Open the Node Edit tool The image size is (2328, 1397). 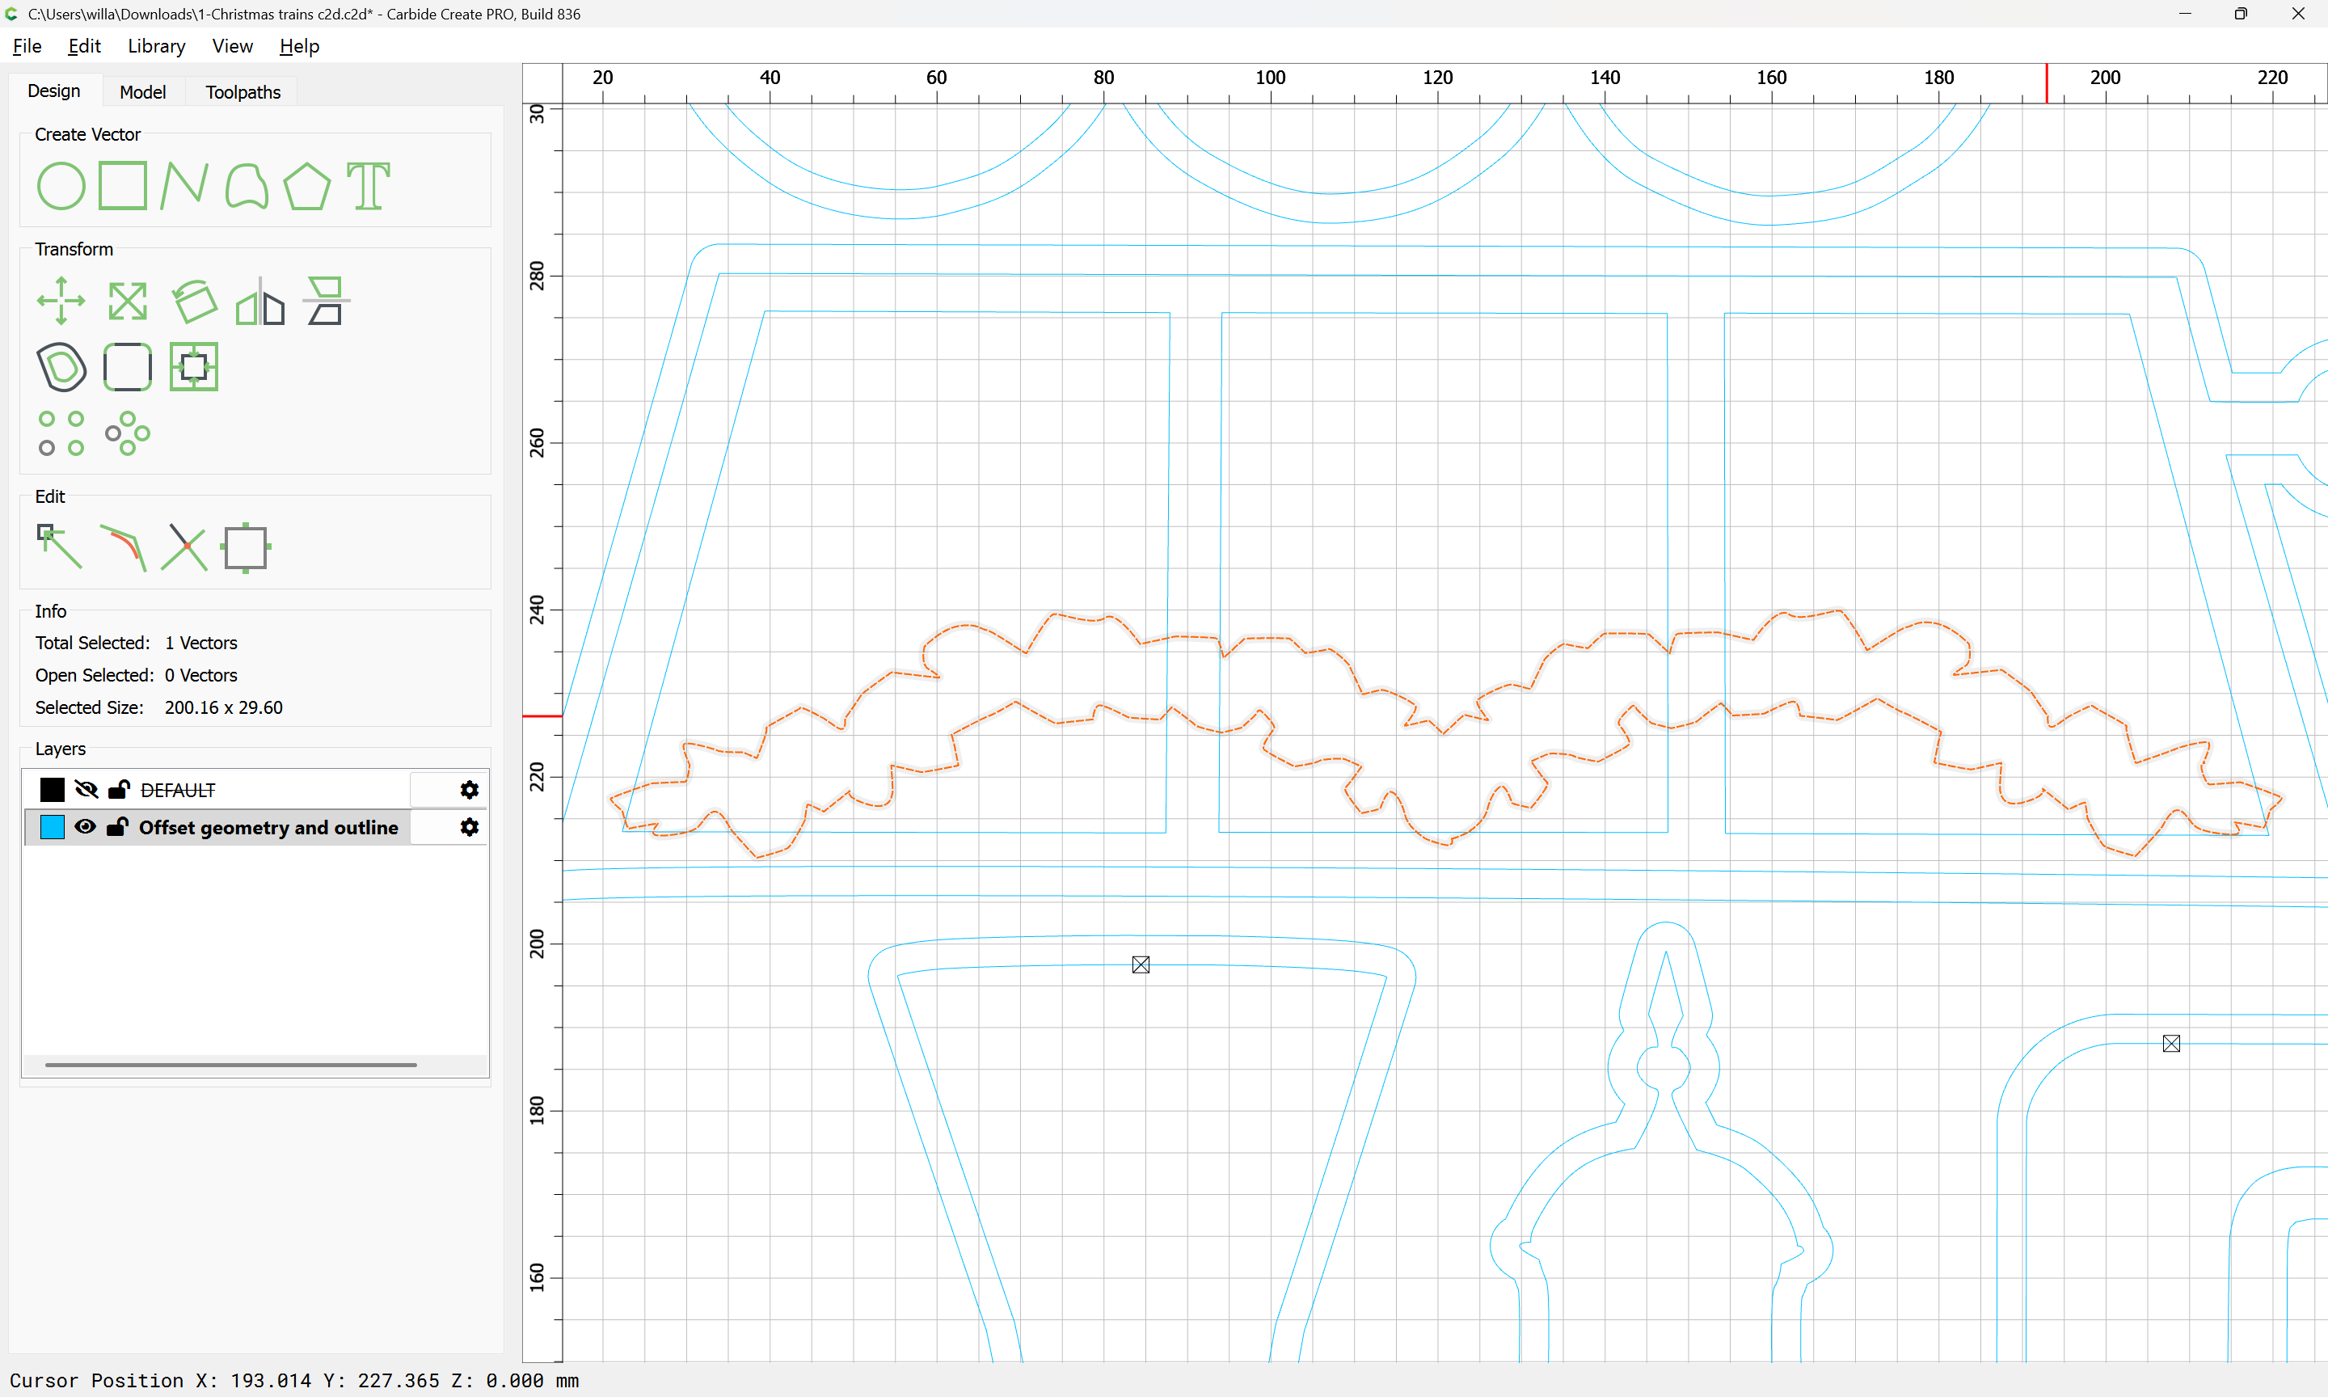click(x=59, y=547)
